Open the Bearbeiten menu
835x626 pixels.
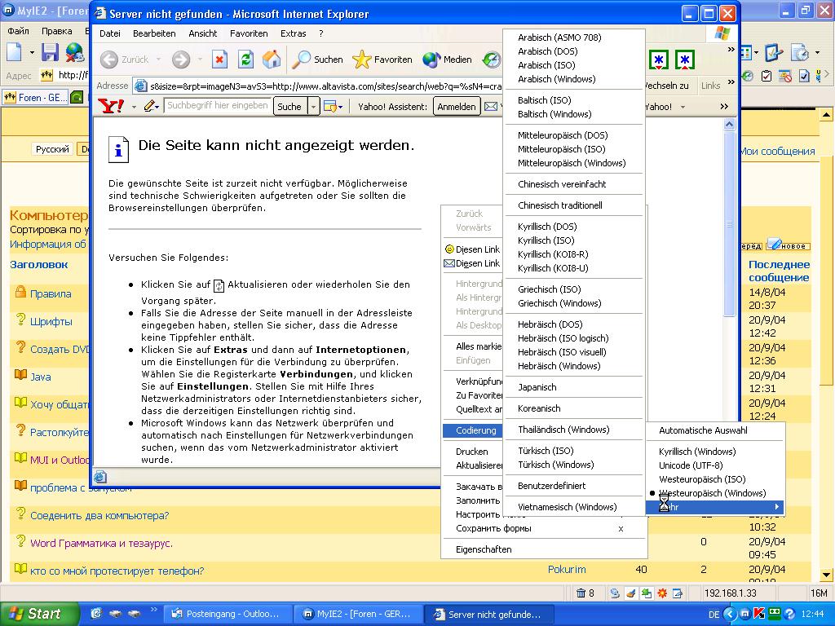coord(154,33)
